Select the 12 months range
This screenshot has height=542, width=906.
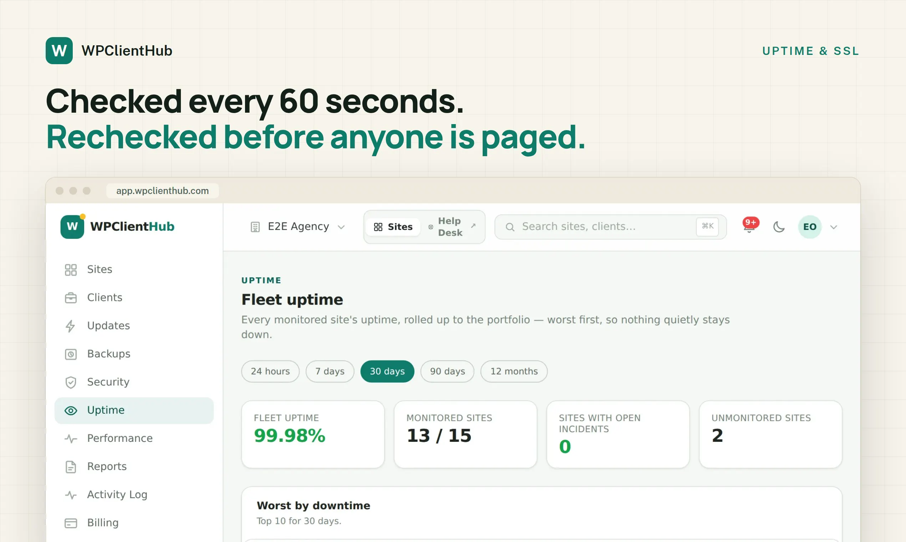[x=514, y=372]
